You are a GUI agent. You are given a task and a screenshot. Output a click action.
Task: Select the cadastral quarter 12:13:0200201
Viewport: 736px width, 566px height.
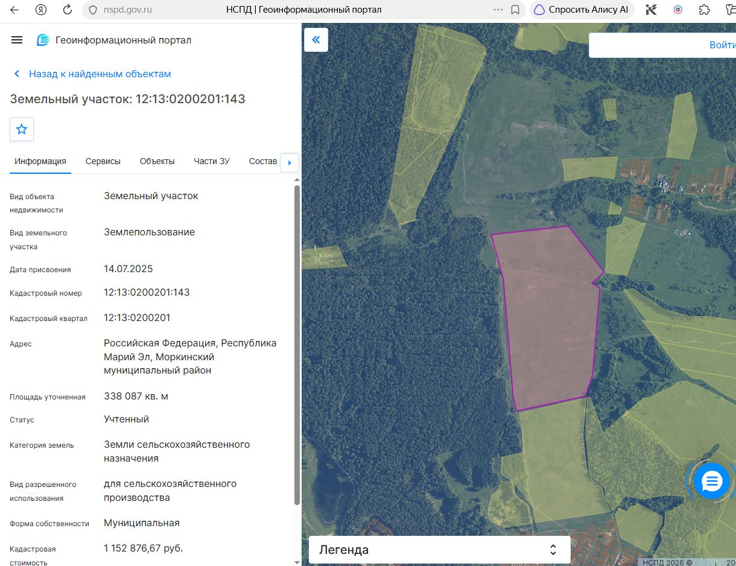click(137, 317)
